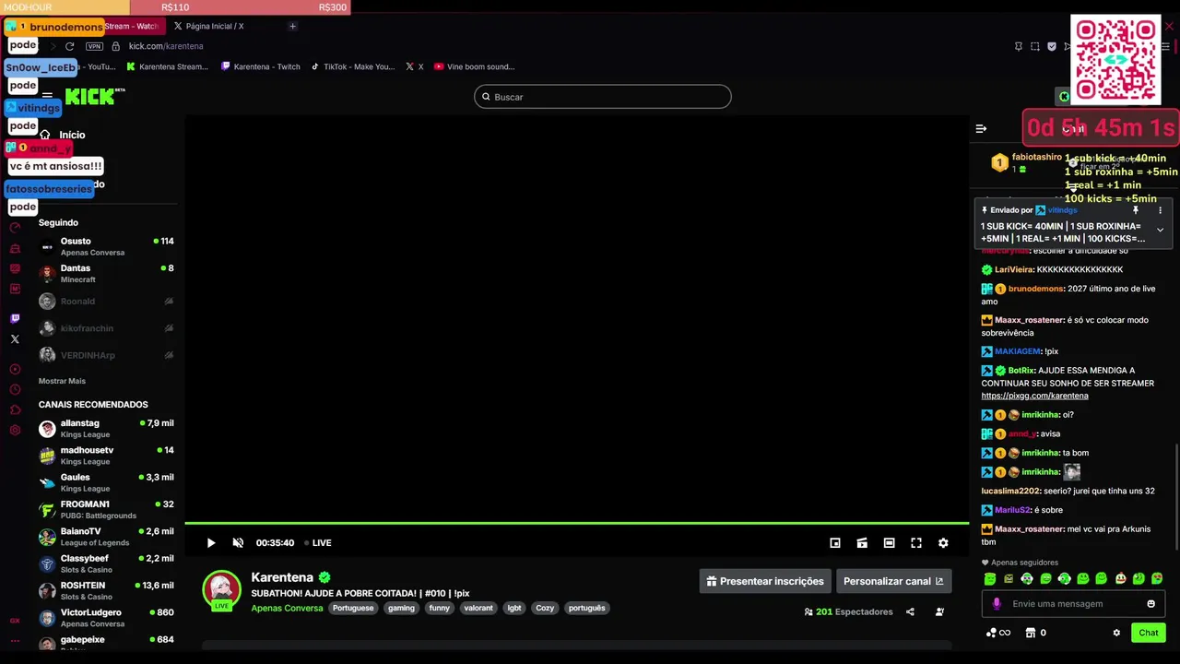
Task: Click the purple microphone icon in chat
Action: [x=997, y=604]
